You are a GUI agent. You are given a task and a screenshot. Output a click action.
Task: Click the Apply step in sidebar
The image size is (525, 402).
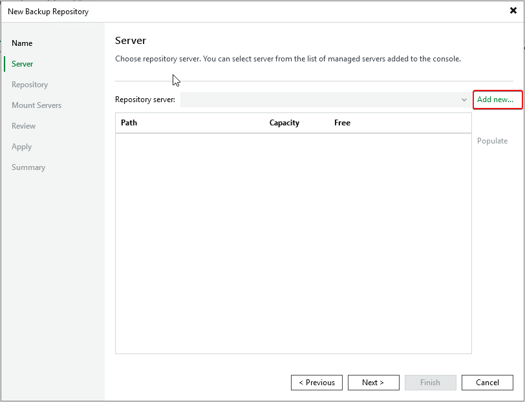click(x=21, y=147)
